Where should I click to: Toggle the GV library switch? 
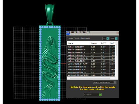106,39
